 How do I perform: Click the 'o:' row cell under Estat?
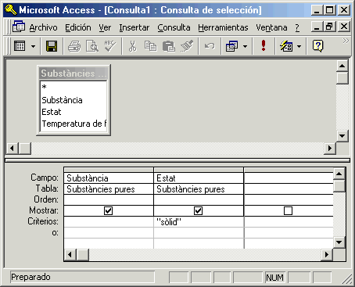(x=199, y=232)
